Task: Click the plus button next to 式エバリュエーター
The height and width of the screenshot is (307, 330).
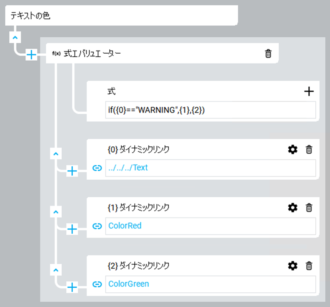Action: pyautogui.click(x=31, y=55)
